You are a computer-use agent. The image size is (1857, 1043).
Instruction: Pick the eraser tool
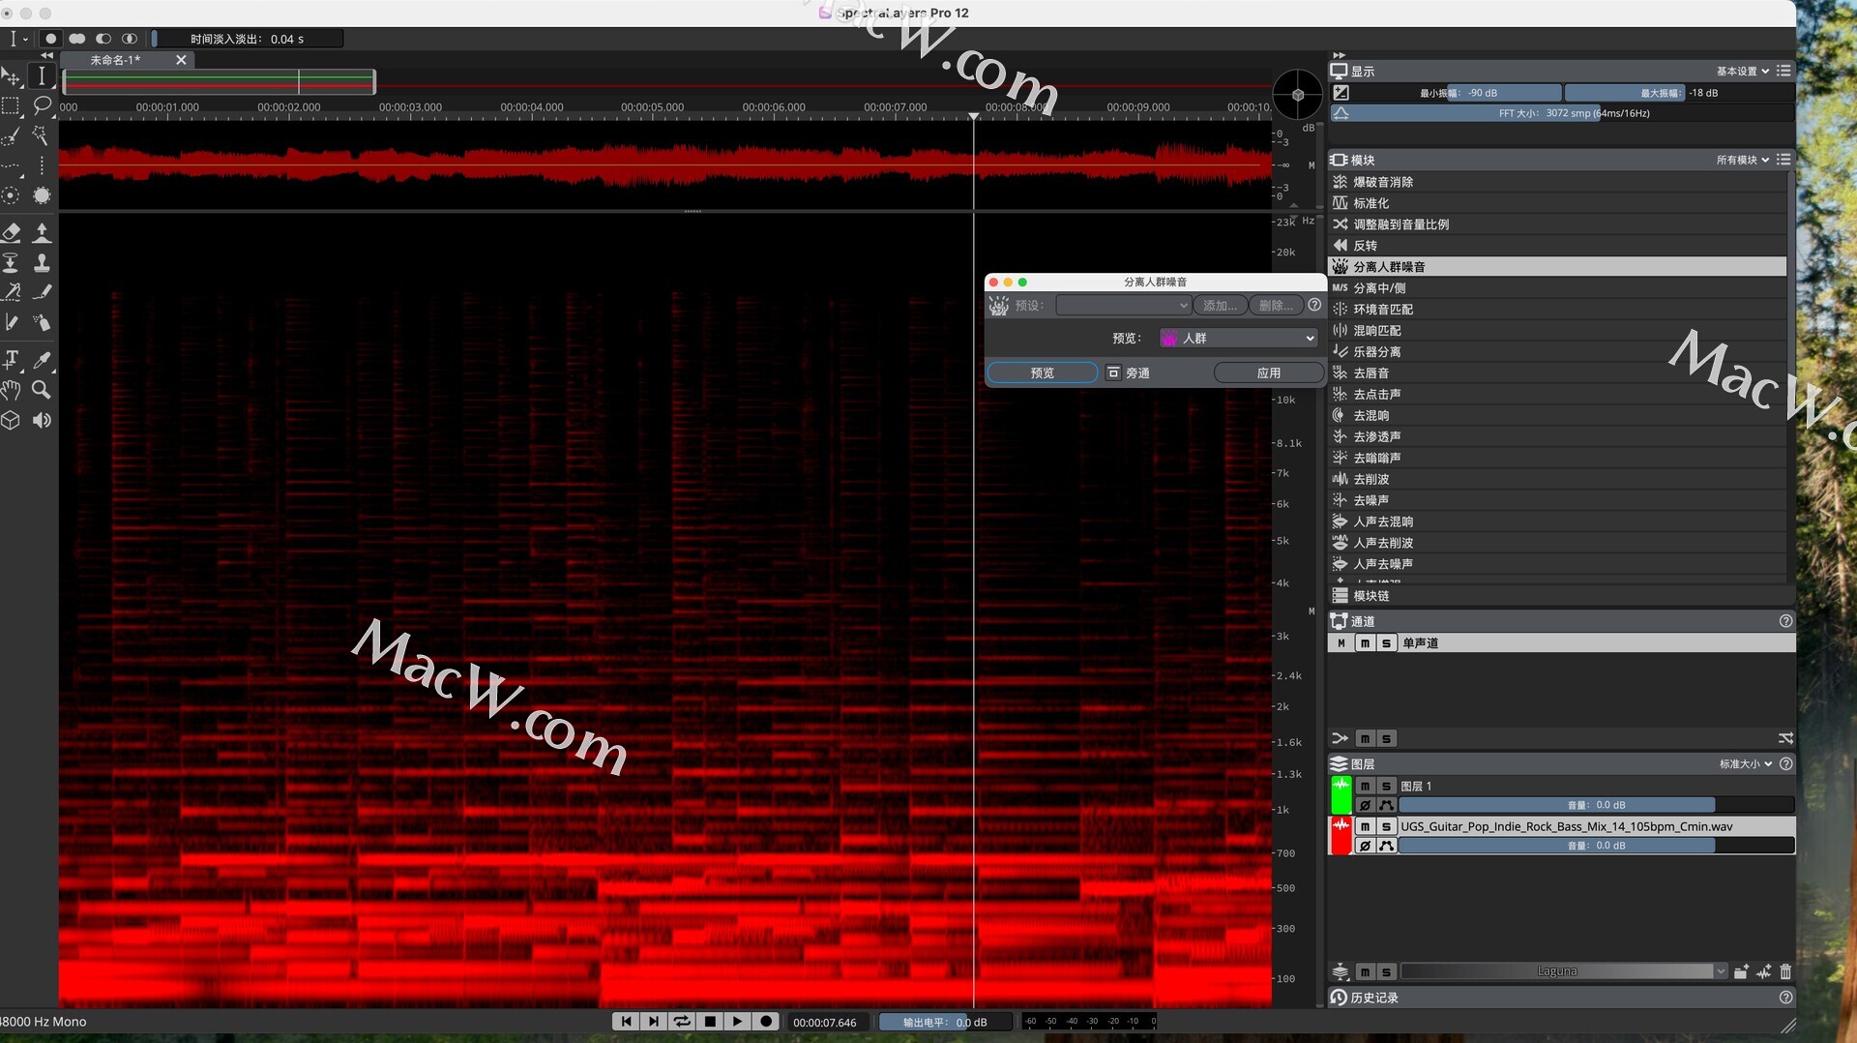point(12,232)
